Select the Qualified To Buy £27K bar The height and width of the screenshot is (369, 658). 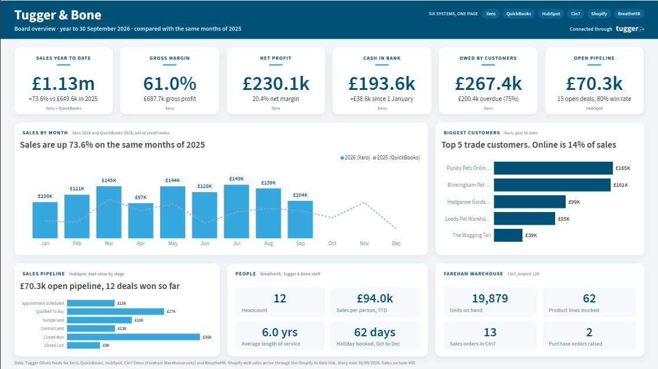(115, 312)
